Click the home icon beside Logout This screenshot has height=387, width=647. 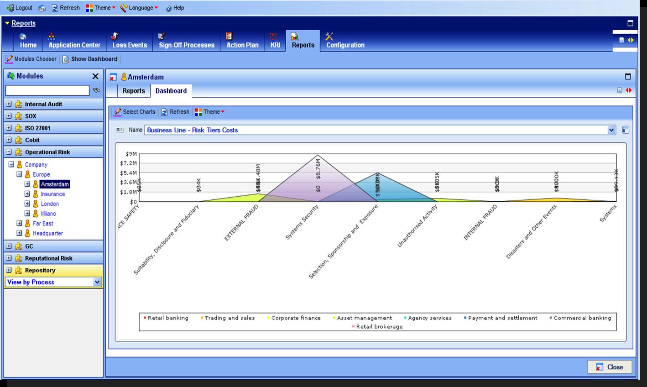[x=42, y=8]
